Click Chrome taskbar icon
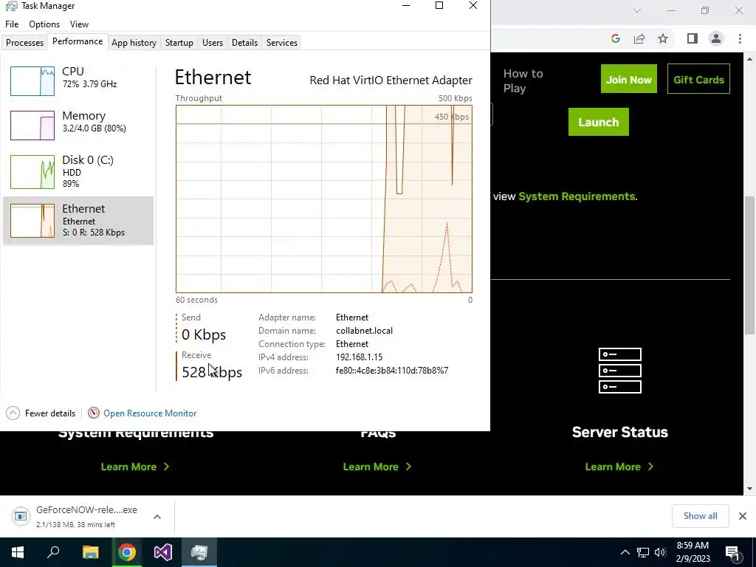 (127, 552)
